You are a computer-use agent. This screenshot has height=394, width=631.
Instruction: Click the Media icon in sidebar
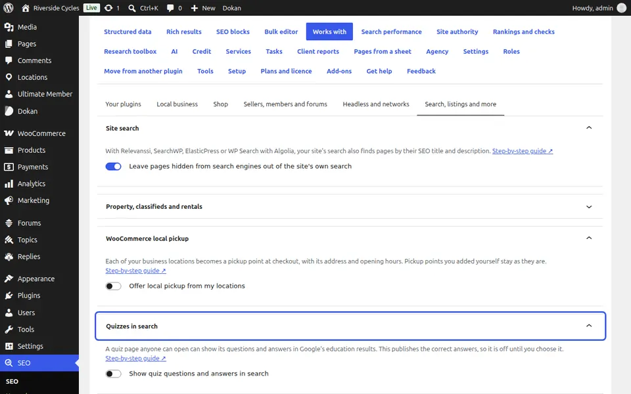tap(9, 27)
